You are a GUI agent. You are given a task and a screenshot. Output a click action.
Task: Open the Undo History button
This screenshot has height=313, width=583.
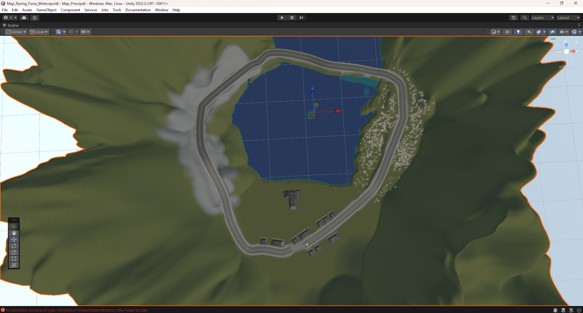point(514,18)
